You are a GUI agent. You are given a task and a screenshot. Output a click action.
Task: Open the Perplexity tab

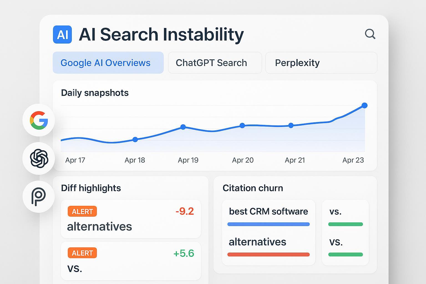297,63
